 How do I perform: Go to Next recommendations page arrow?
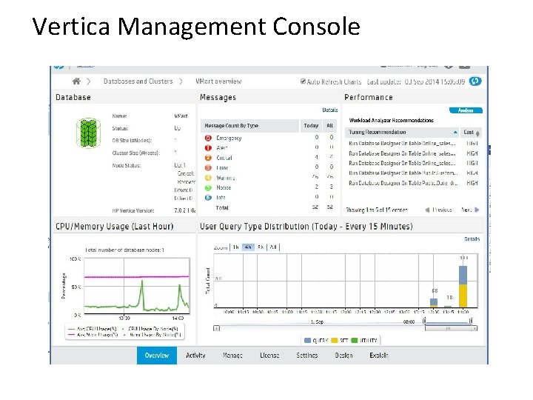[477, 210]
